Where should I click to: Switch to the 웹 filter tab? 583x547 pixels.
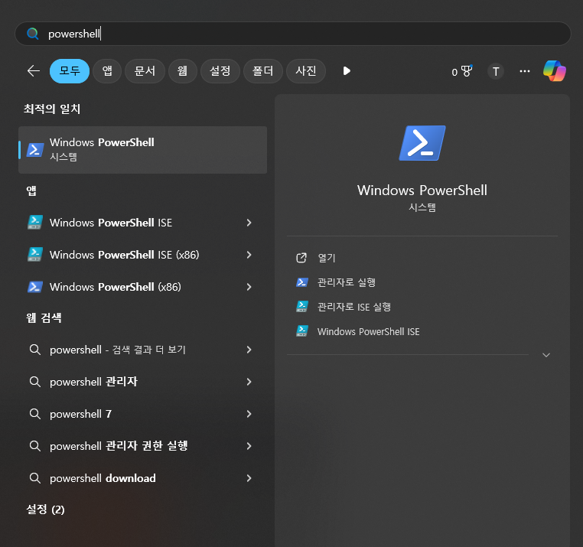[x=183, y=70]
